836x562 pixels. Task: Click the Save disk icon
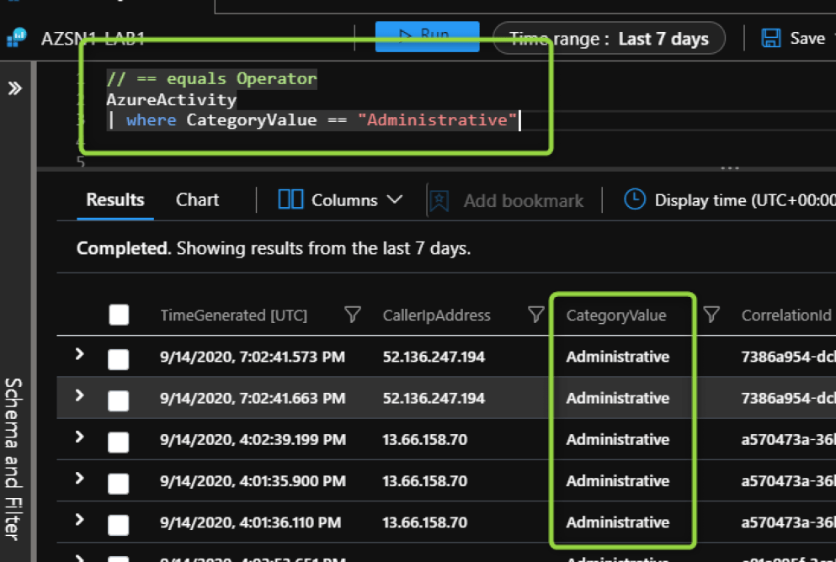point(771,39)
